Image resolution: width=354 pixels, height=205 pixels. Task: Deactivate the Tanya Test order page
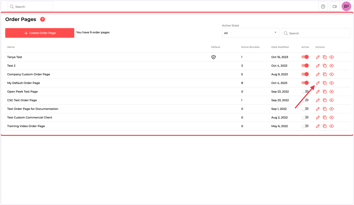tap(305, 57)
